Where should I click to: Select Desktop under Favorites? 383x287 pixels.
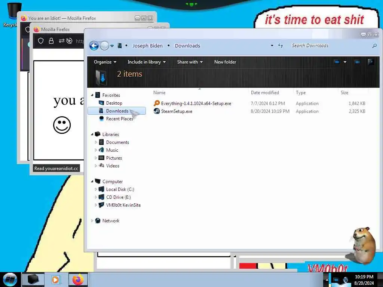click(114, 103)
